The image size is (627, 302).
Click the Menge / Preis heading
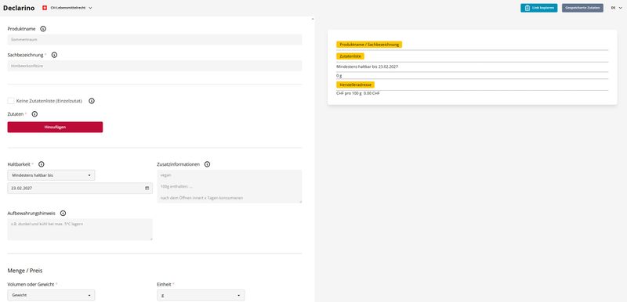[25, 271]
